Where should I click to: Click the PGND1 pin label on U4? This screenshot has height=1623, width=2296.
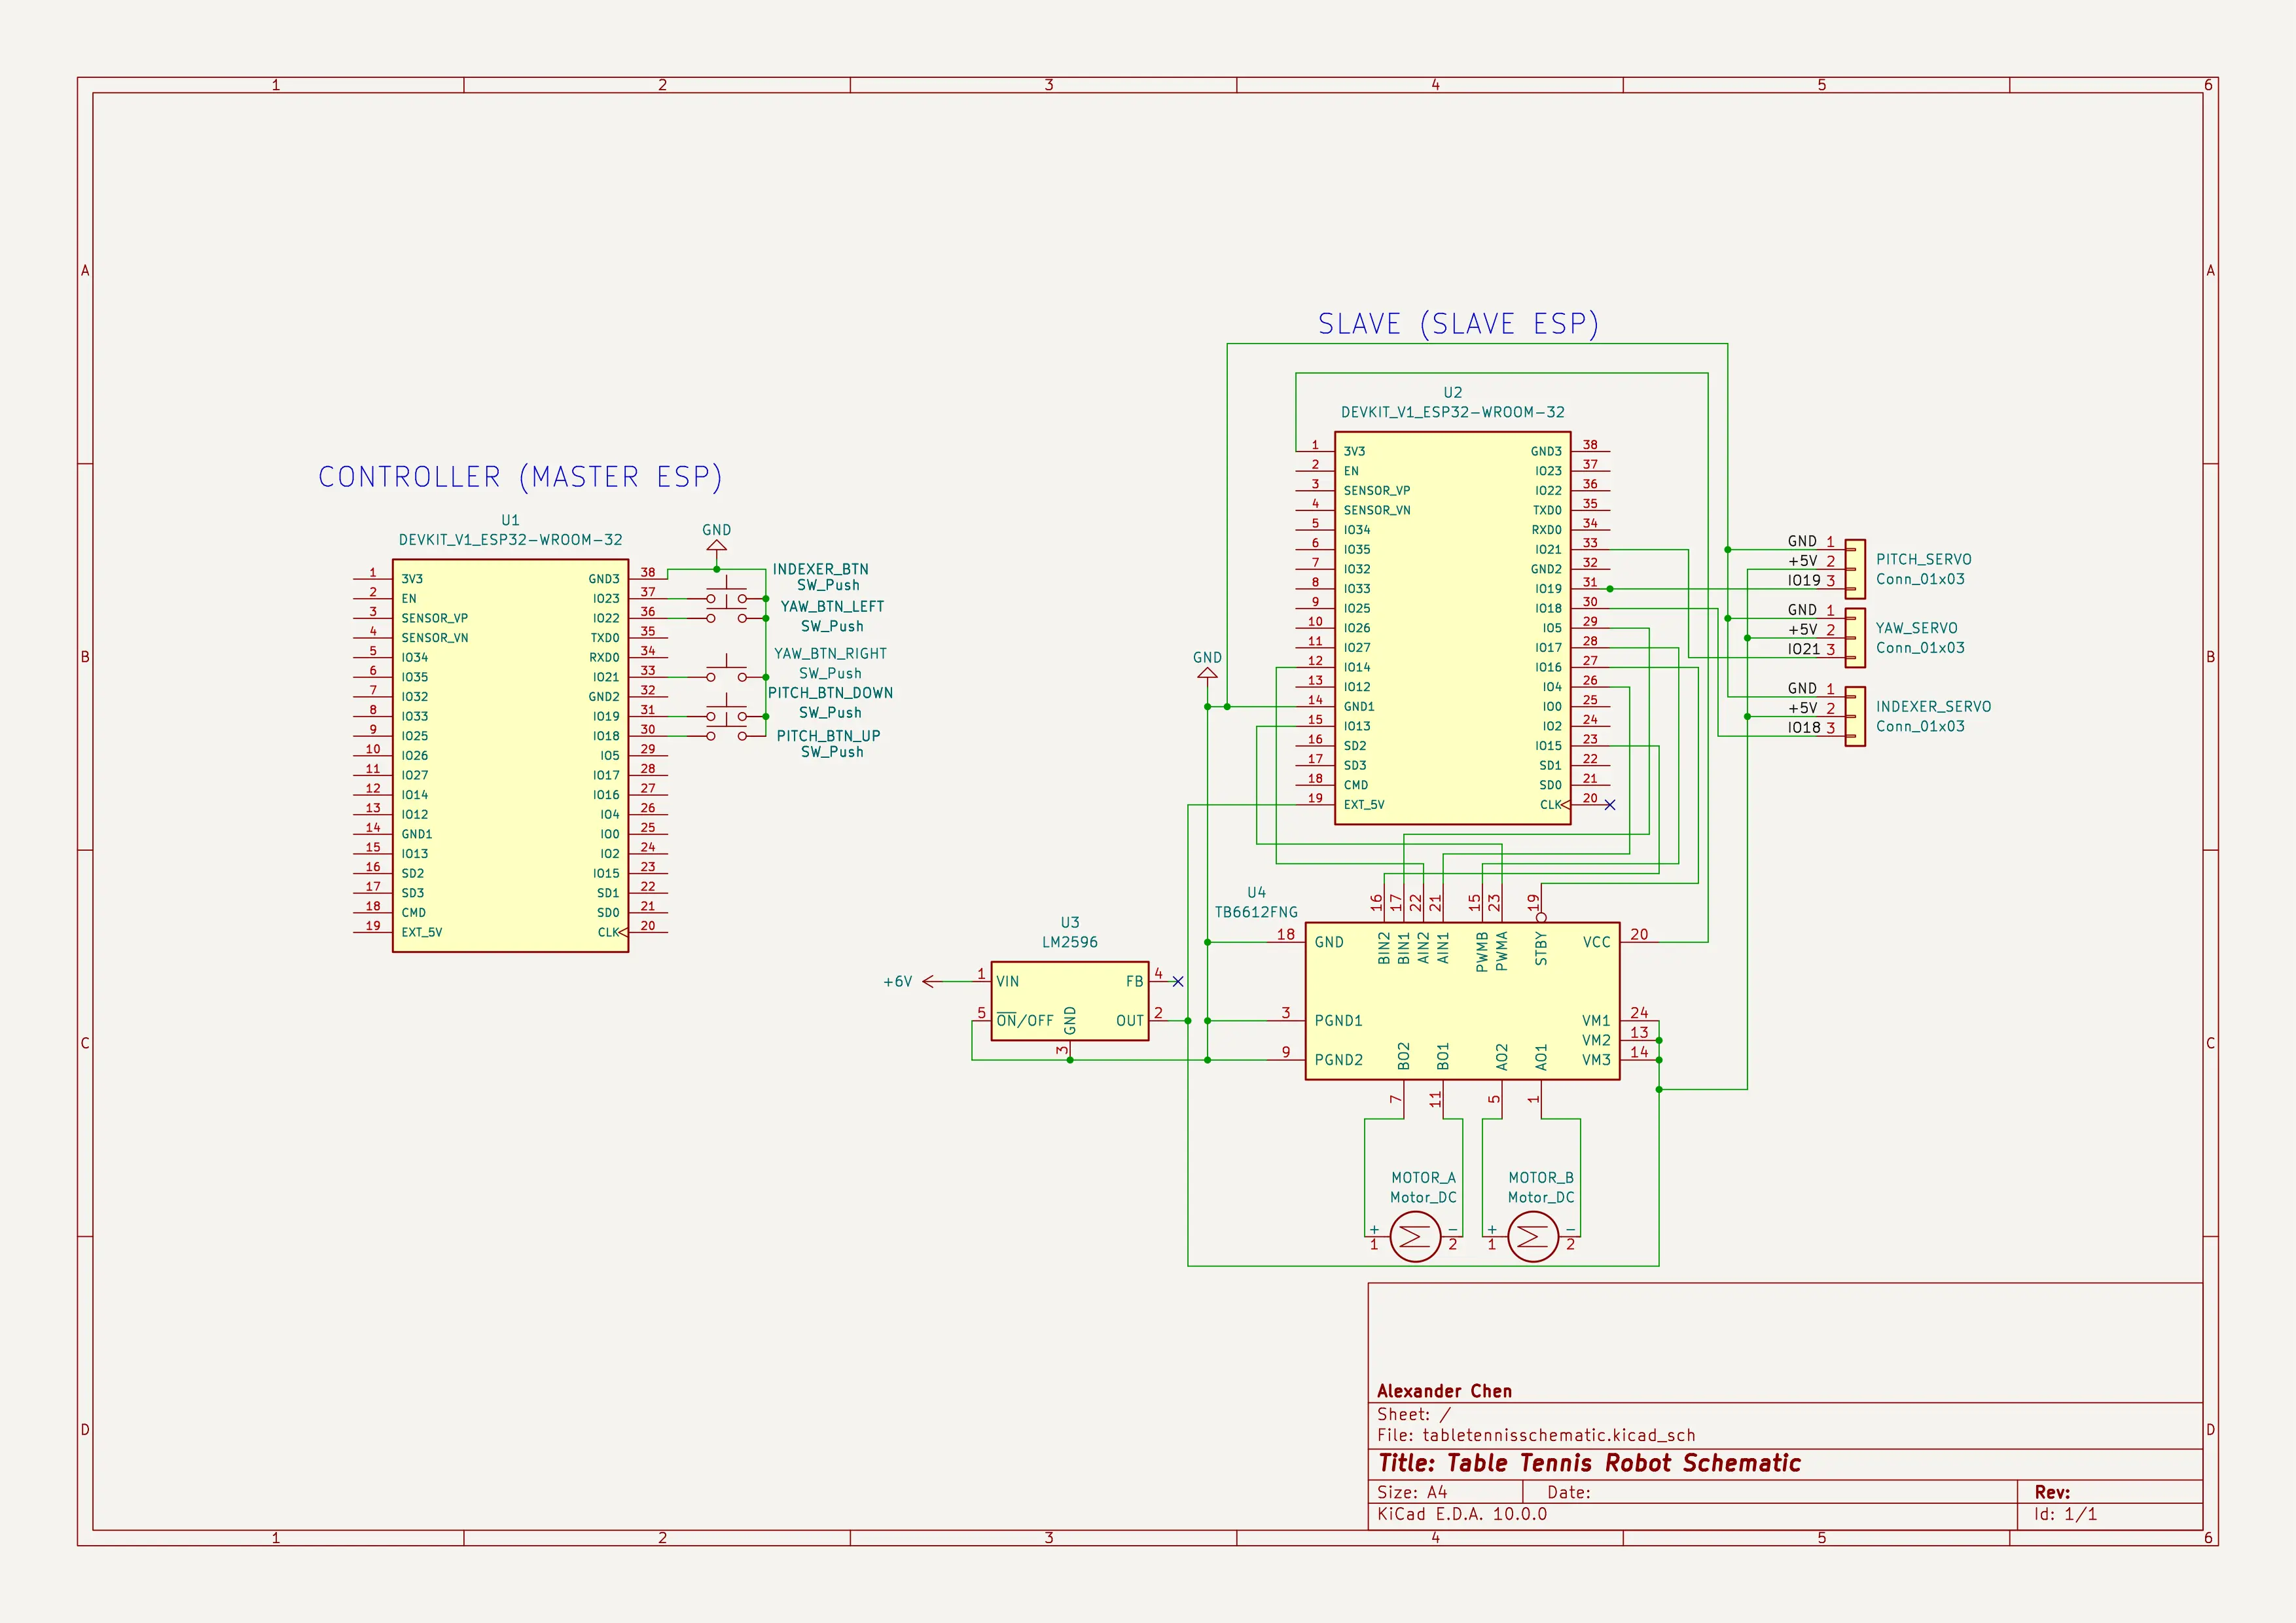[x=1338, y=1021]
